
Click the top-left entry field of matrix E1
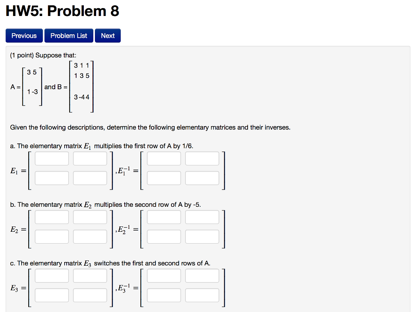52,158
